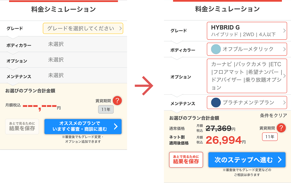Expand the options list with カーナビ
This screenshot has width=291, height=183.
[x=247, y=76]
